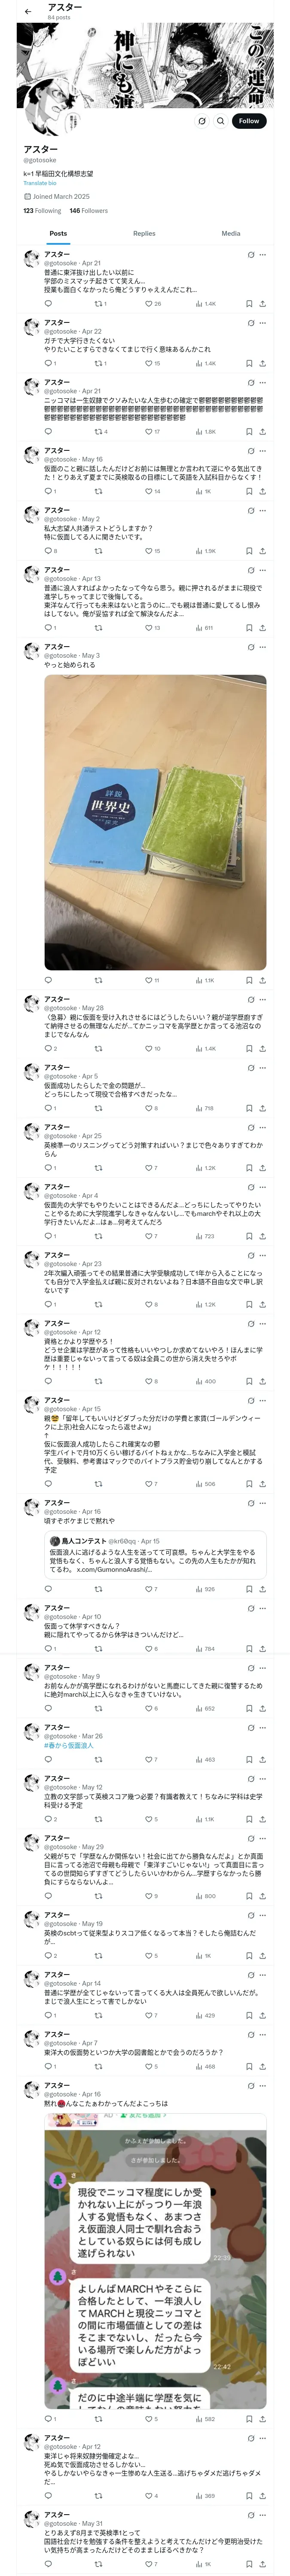The width and height of the screenshot is (290, 2576).
Task: Share the May 28 post
Action: pyautogui.click(x=262, y=1049)
